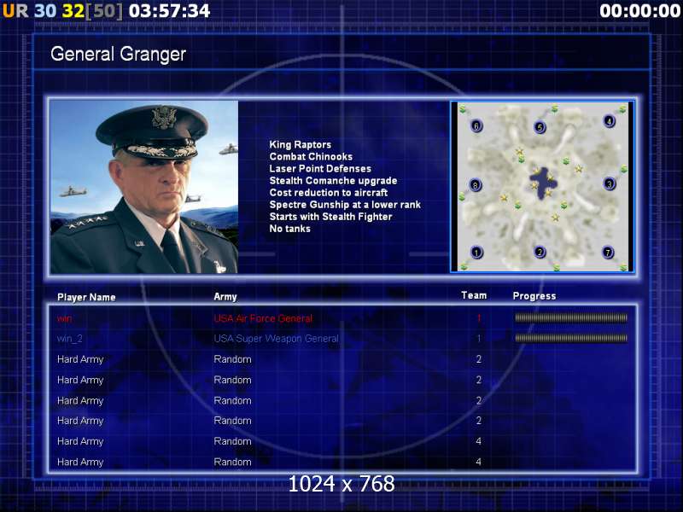Viewport: 683px width, 512px height.
Task: Click the 03:57:34 timer at the top
Action: tap(169, 11)
